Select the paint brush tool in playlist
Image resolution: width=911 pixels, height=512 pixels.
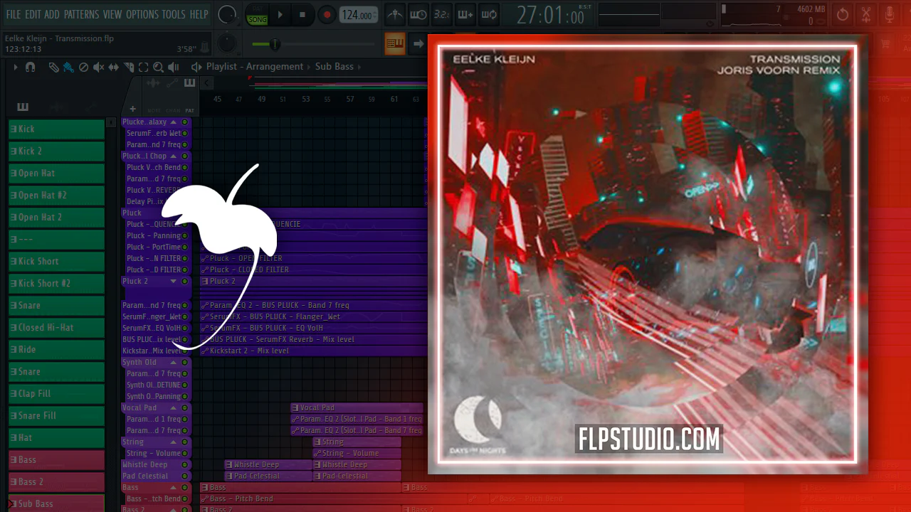68,67
